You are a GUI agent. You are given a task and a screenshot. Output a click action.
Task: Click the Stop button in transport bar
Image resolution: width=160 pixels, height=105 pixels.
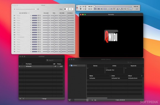[x=105, y=9]
